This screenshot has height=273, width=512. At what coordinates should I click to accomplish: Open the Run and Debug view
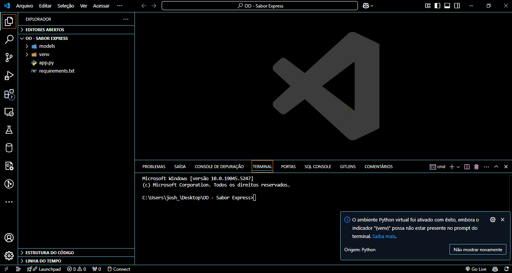click(x=9, y=76)
